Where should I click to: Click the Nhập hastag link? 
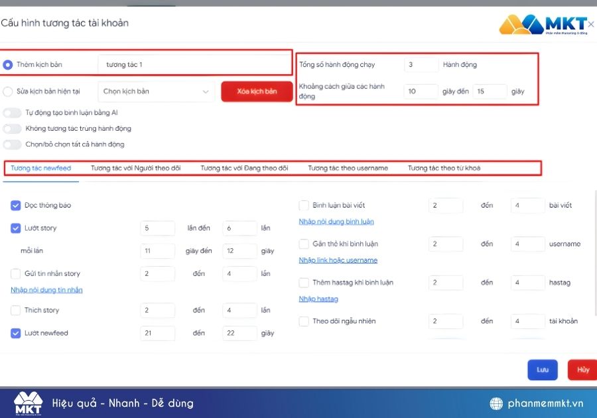tap(318, 299)
